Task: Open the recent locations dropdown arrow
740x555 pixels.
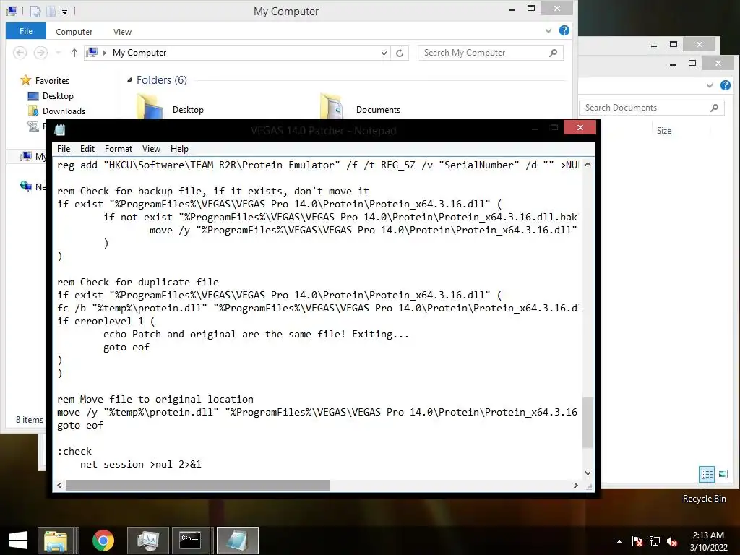Action: (59, 53)
